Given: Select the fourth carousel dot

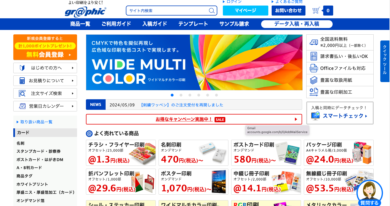Looking at the screenshot, I should click(x=199, y=95).
